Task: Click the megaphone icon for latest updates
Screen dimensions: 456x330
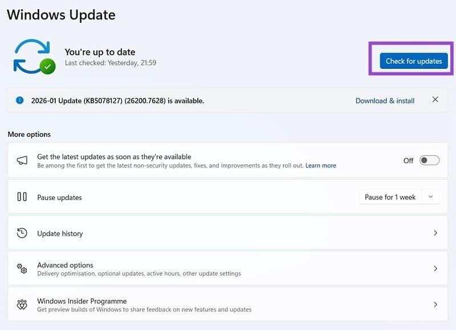Action: (x=22, y=161)
